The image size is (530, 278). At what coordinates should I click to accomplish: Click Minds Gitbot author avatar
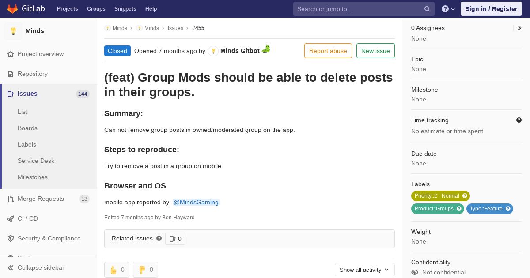[x=213, y=51]
